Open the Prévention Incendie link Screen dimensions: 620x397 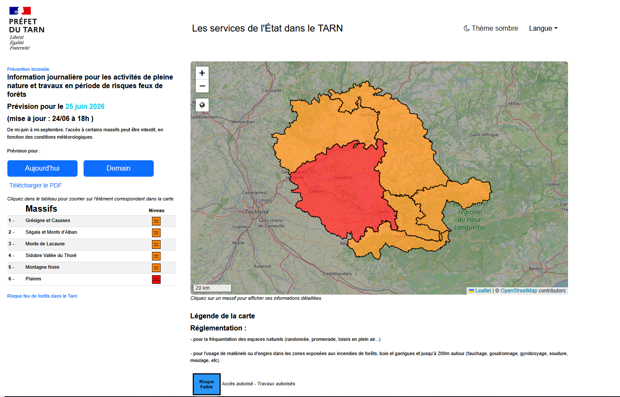(x=28, y=69)
